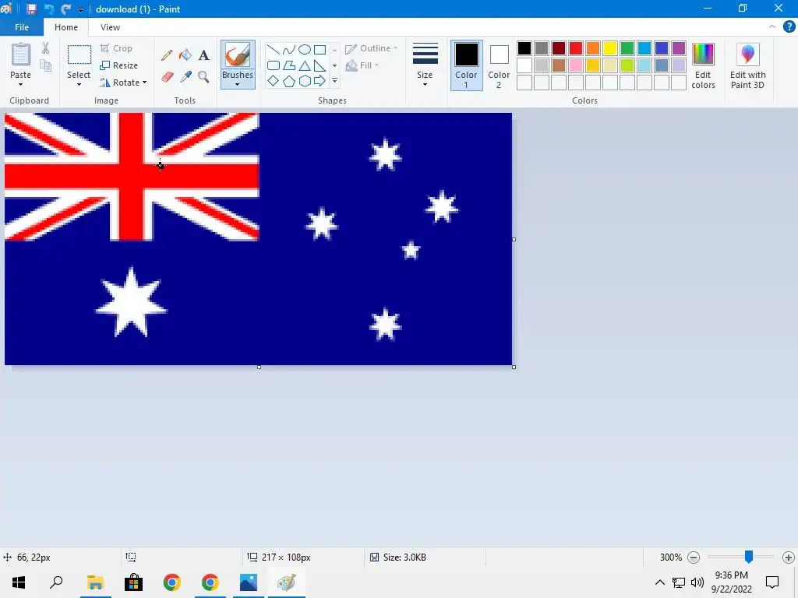Click the zoom in plus button
The image size is (798, 598).
coord(789,558)
